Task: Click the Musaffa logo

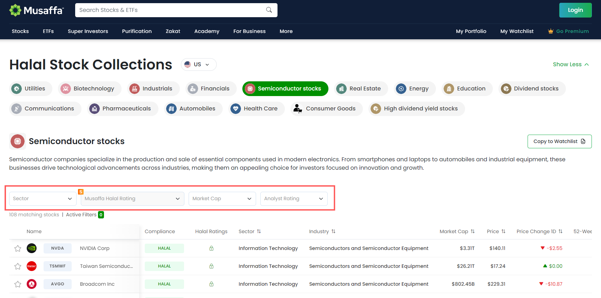Action: coord(37,10)
